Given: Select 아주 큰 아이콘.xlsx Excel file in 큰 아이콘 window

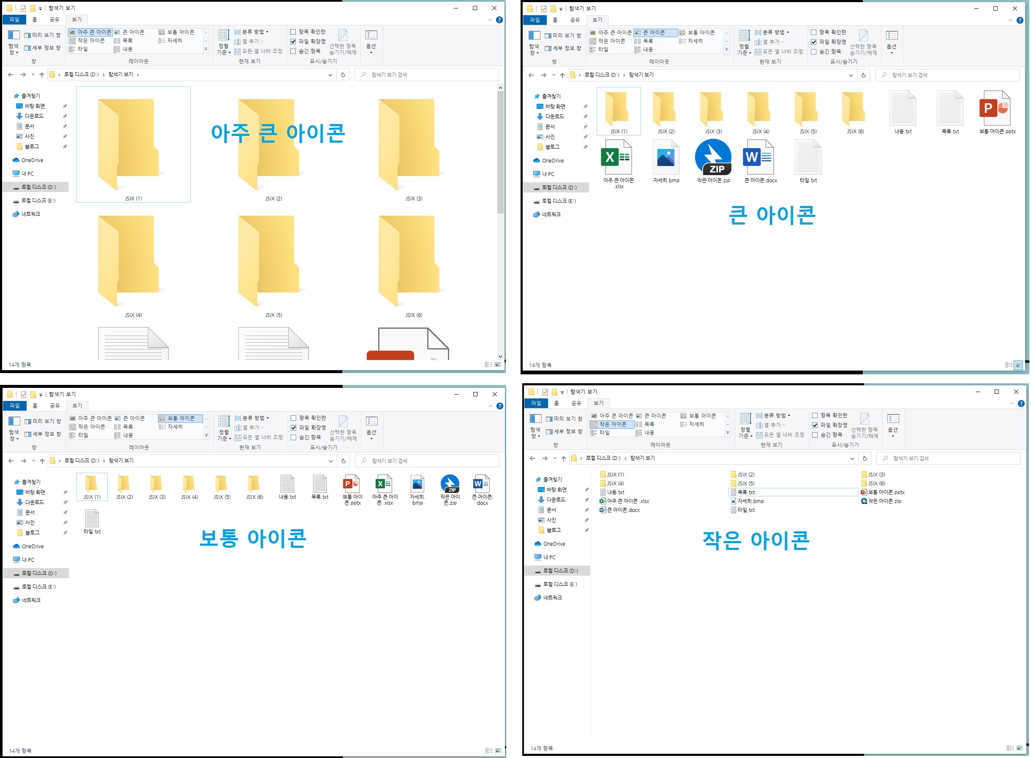Looking at the screenshot, I should coord(618,158).
